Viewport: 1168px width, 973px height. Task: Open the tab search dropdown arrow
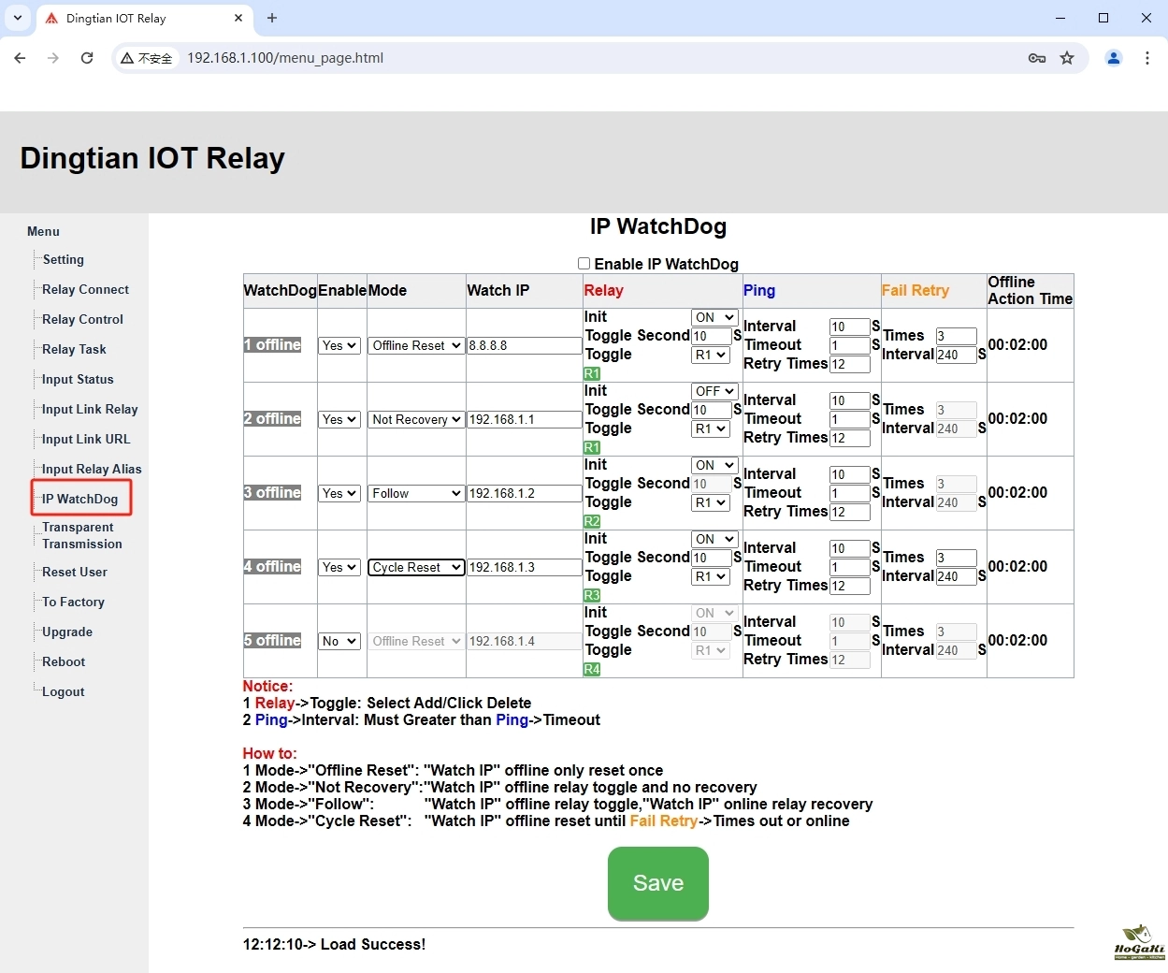pos(18,18)
